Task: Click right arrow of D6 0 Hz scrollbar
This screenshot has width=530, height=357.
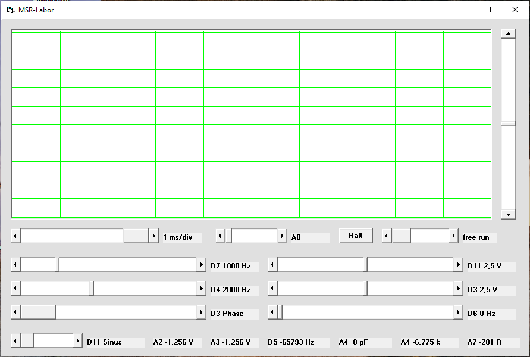Action: (458, 312)
